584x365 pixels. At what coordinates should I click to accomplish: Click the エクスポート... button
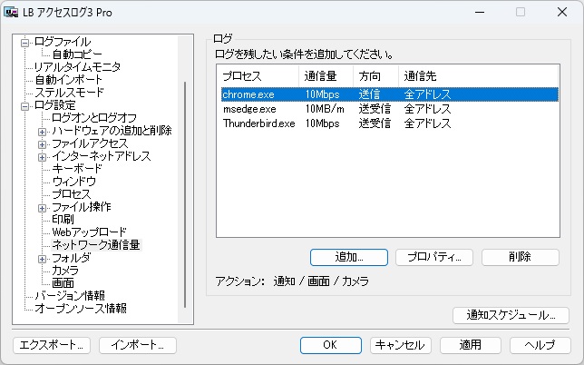pos(52,345)
